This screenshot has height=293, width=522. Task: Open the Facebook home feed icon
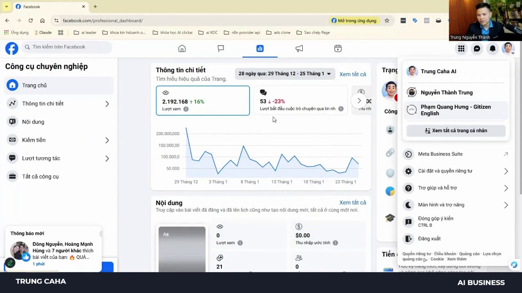click(182, 48)
